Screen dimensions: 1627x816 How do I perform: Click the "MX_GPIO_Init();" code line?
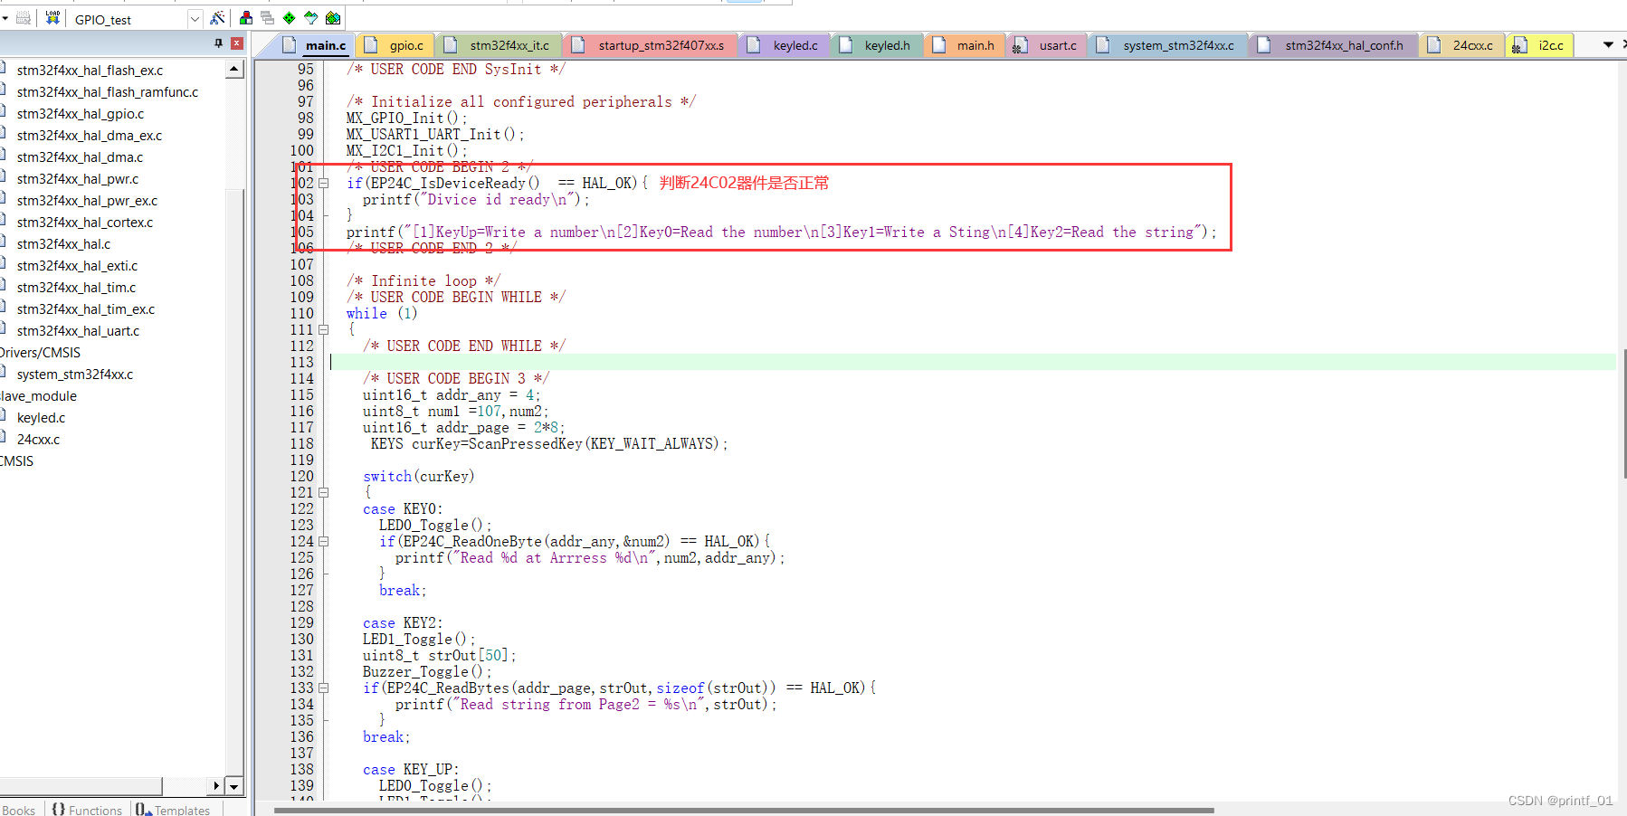point(406,118)
